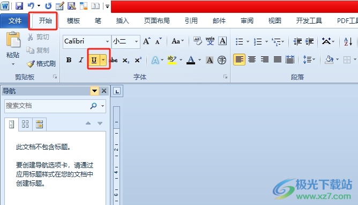Click the Save disk icon in quick access toolbar

[x=19, y=6]
